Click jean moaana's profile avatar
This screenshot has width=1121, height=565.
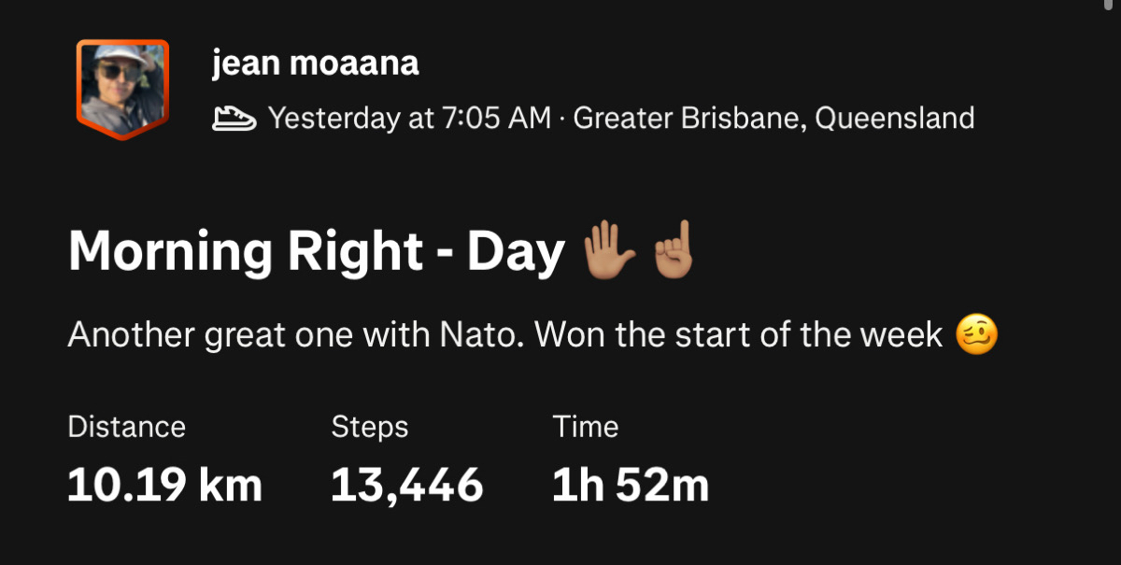[122, 86]
